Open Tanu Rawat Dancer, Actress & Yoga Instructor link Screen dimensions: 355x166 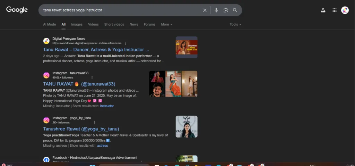tap(96, 49)
